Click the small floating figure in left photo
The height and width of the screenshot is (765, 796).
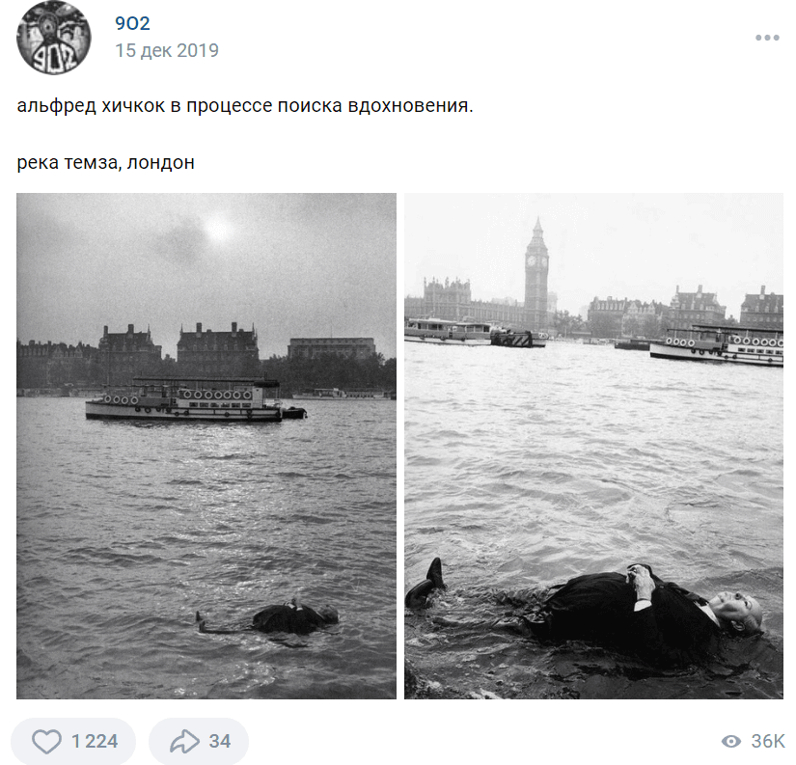[268, 617]
